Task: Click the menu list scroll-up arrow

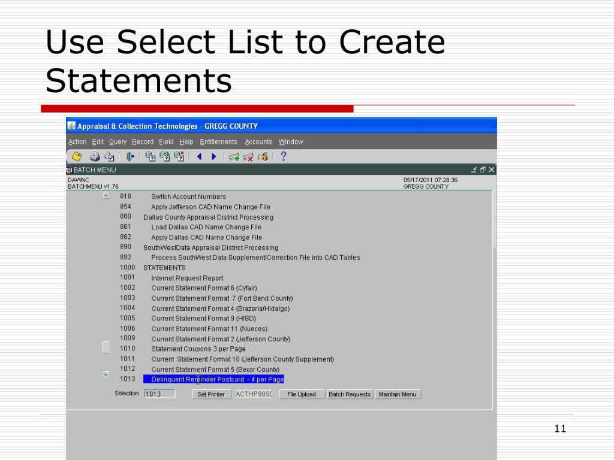Action: coord(106,195)
